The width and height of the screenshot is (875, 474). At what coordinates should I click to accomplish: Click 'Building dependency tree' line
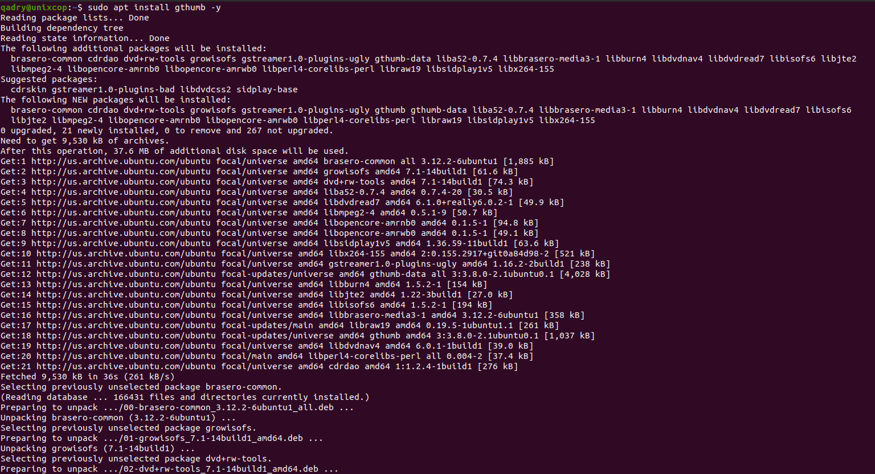coord(62,28)
